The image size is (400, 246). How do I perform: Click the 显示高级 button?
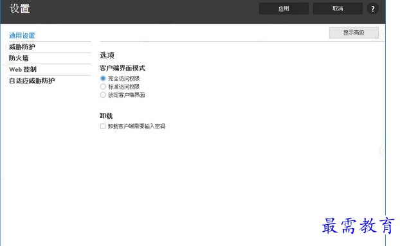click(x=354, y=33)
